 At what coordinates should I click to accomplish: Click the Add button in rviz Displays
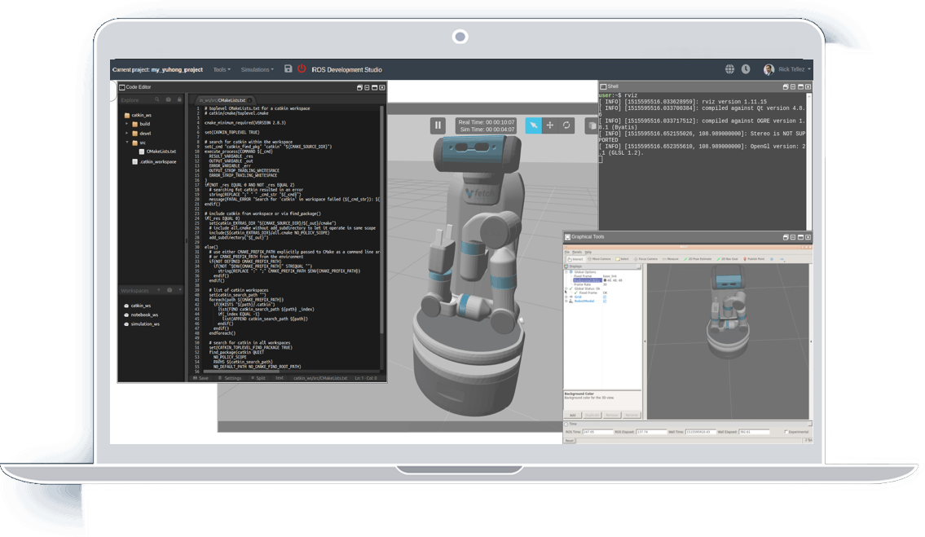(572, 415)
